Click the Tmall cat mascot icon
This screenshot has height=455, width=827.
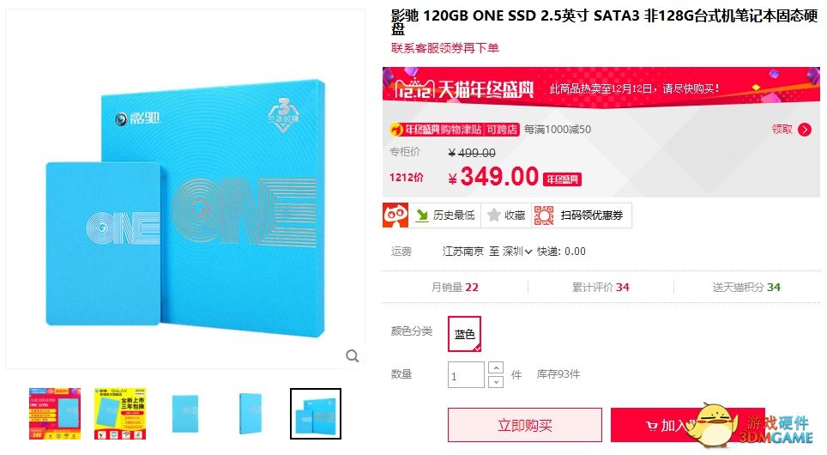(x=395, y=215)
